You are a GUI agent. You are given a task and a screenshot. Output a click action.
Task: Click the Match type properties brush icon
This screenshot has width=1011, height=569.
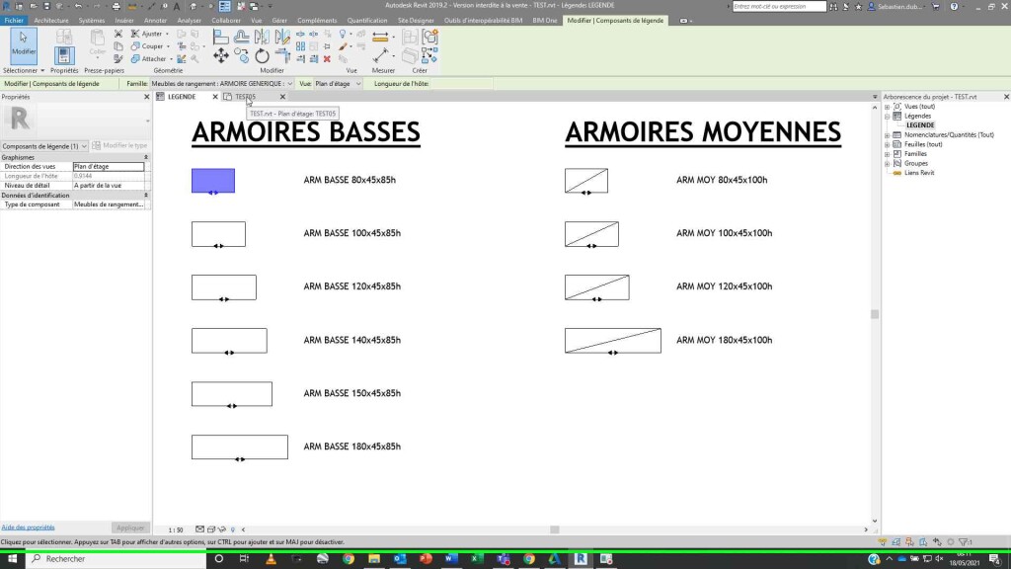click(118, 58)
